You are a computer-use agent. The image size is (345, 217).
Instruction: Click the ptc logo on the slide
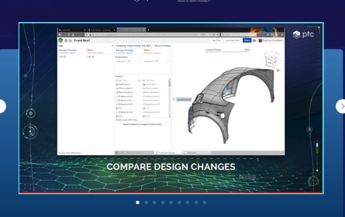(303, 35)
